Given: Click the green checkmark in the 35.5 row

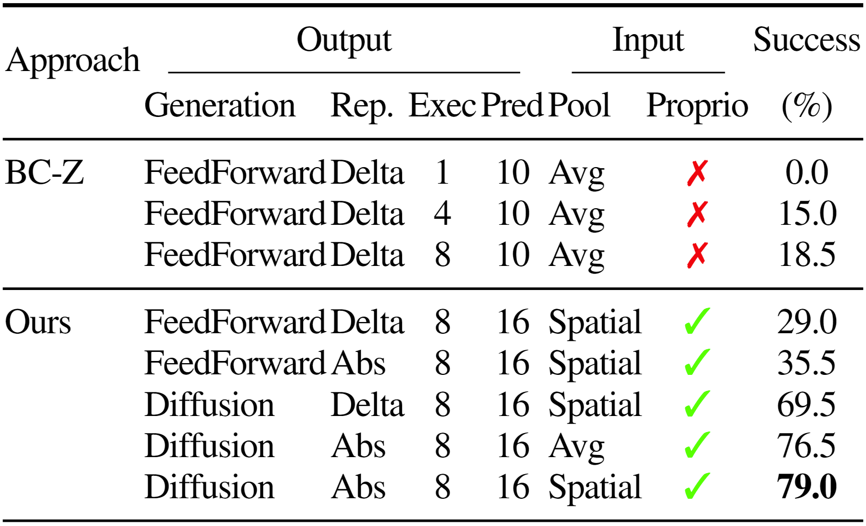Looking at the screenshot, I should coord(698,363).
